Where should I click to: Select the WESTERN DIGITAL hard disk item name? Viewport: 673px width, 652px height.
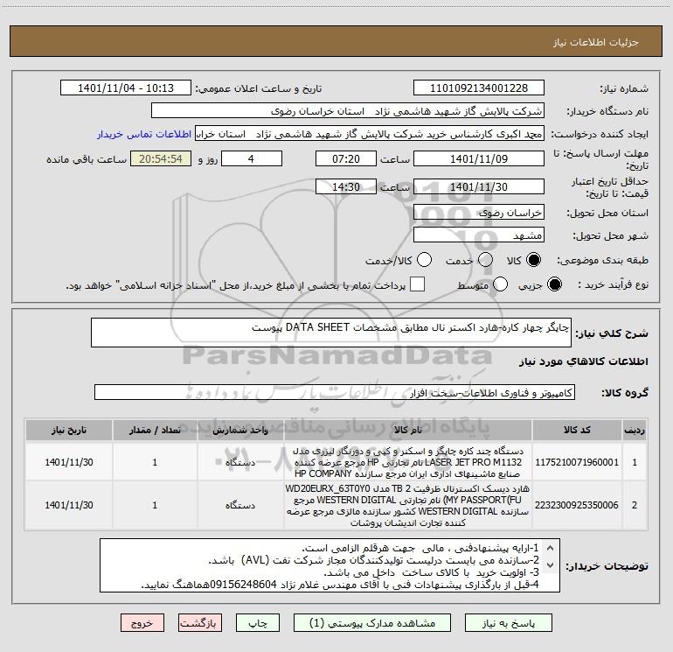[x=408, y=506]
